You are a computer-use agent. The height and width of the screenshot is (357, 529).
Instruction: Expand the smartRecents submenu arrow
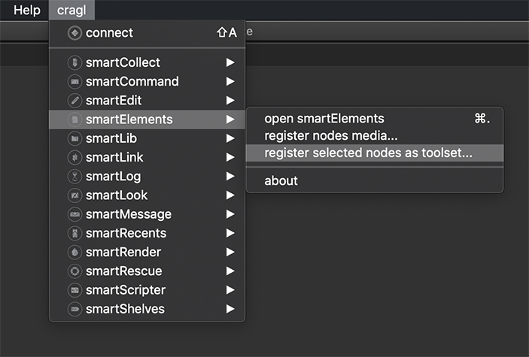click(230, 233)
